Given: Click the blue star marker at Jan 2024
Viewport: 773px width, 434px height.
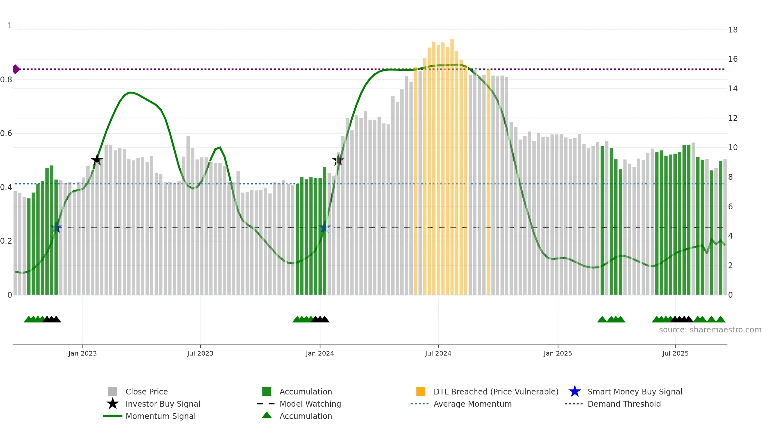Looking at the screenshot, I should point(325,228).
